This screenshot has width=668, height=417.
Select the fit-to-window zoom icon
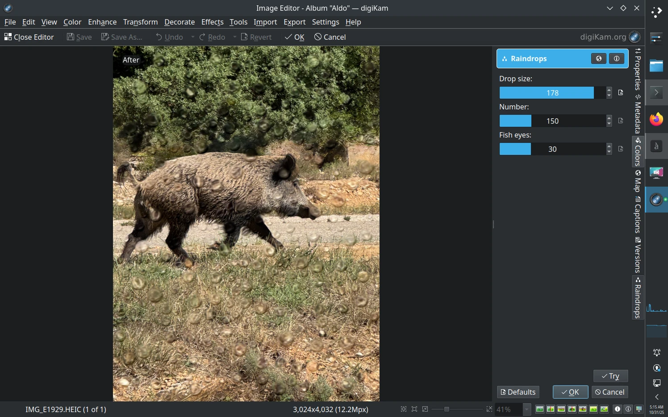tap(403, 409)
